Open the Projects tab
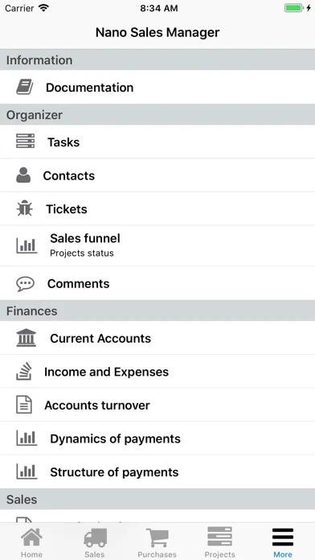This screenshot has width=315, height=560. 219,542
